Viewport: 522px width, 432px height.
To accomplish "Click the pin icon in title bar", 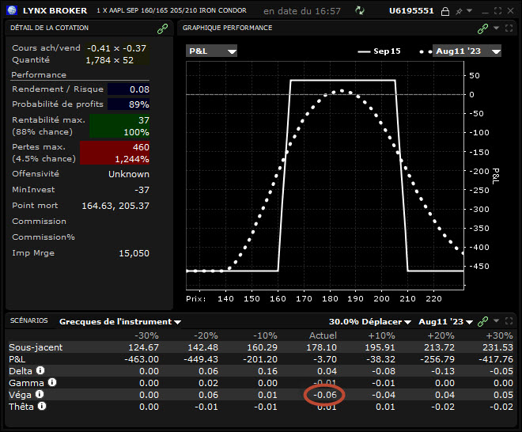I will pyautogui.click(x=459, y=11).
